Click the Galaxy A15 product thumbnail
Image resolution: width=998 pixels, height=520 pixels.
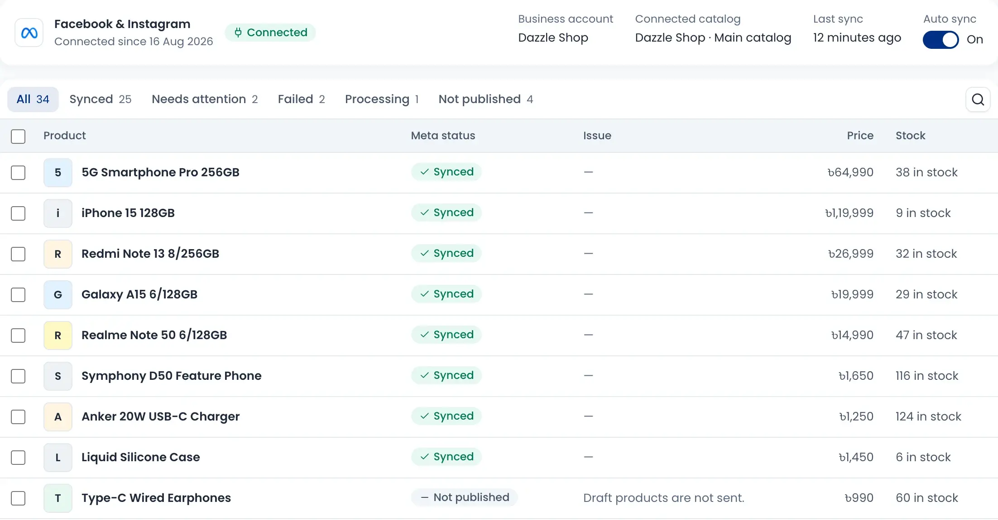[x=58, y=294]
